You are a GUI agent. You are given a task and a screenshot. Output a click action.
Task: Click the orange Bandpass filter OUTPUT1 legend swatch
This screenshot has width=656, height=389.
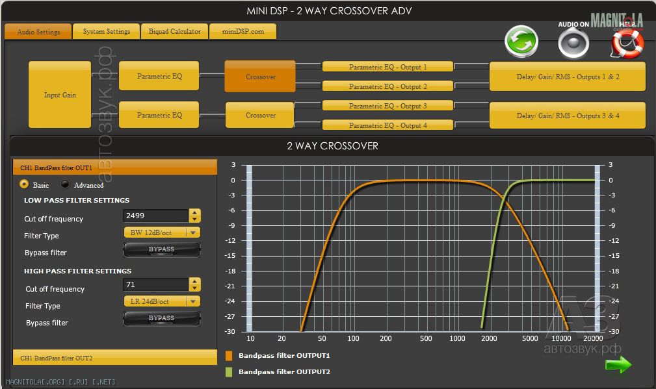pos(229,356)
